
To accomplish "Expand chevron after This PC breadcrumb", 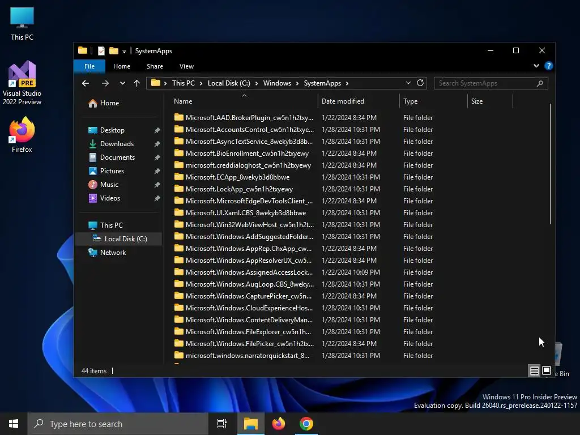I will pyautogui.click(x=201, y=83).
